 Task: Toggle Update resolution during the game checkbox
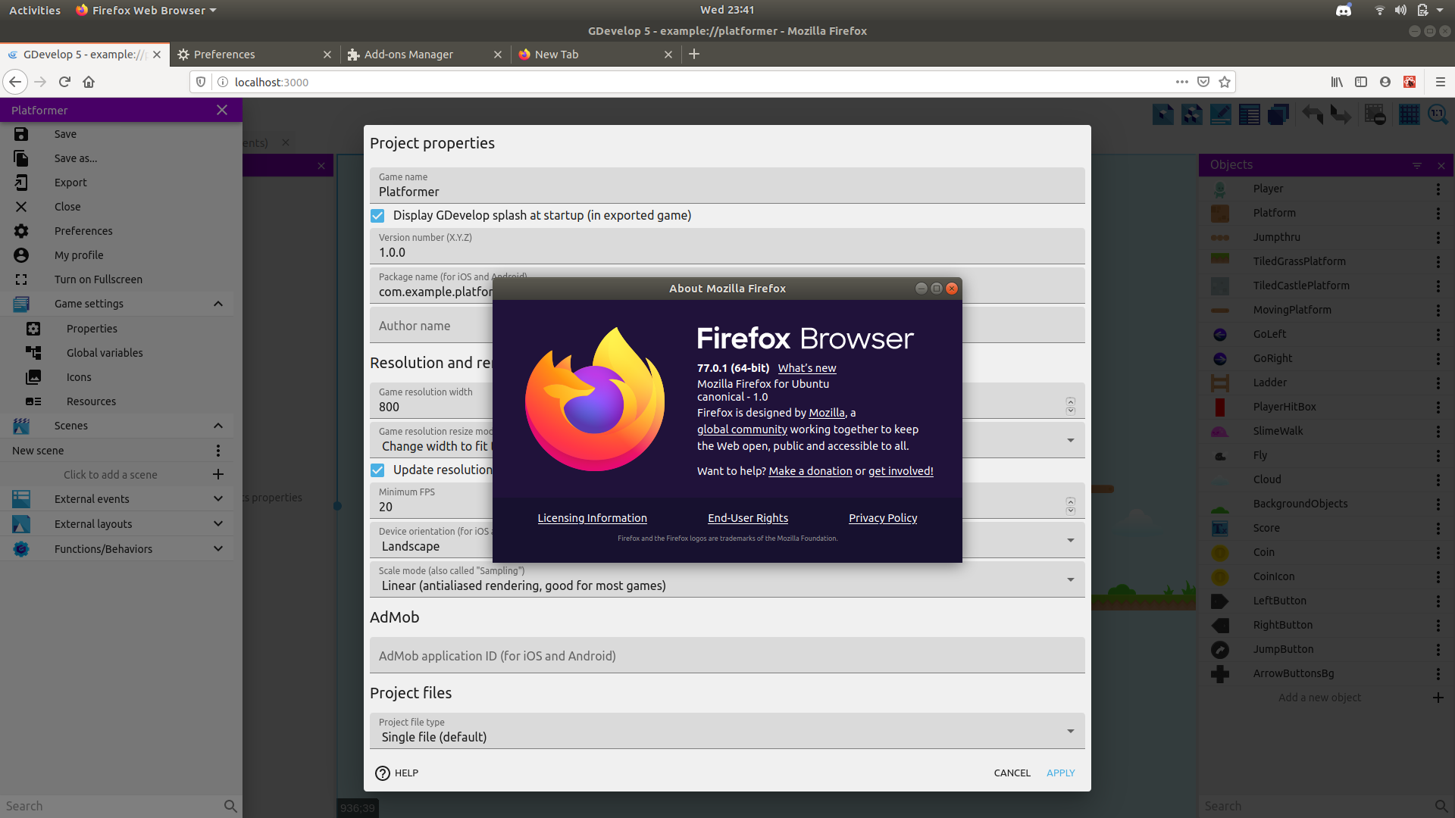377,470
